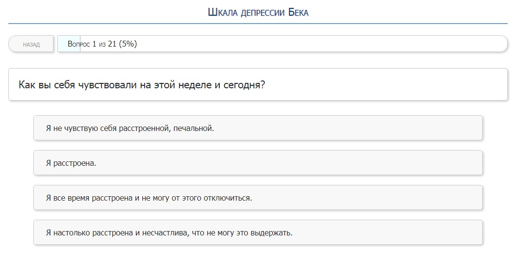Click the "Шкала депрессии Бека" page title
518x259 pixels.
pyautogui.click(x=258, y=12)
